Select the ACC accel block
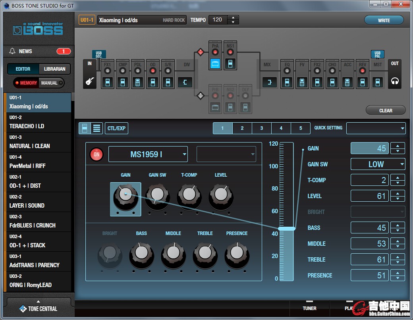413x320 pixels. (x=347, y=74)
